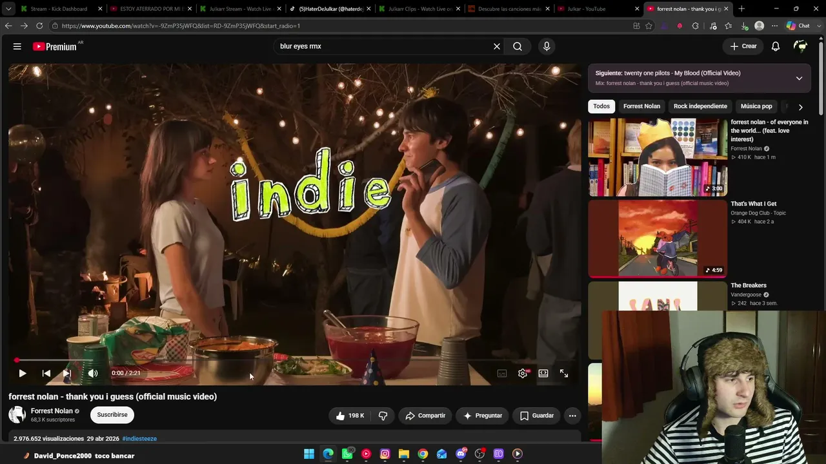Reload the page in the browser
826x464 pixels.
(39, 26)
